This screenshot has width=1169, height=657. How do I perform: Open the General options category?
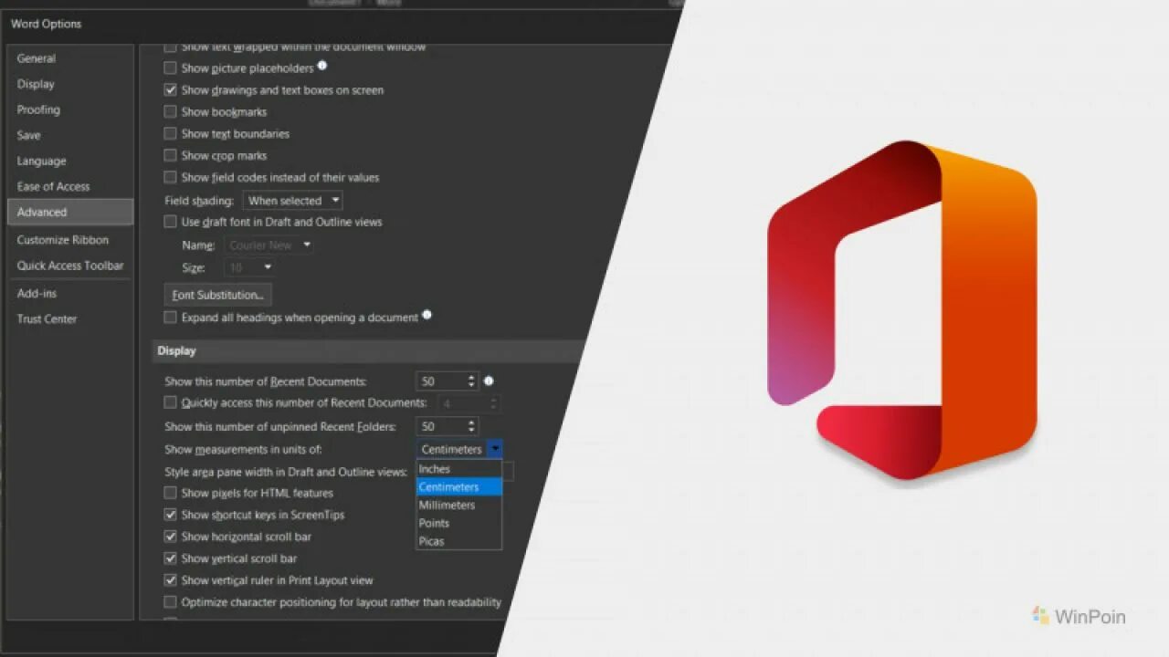tap(37, 58)
